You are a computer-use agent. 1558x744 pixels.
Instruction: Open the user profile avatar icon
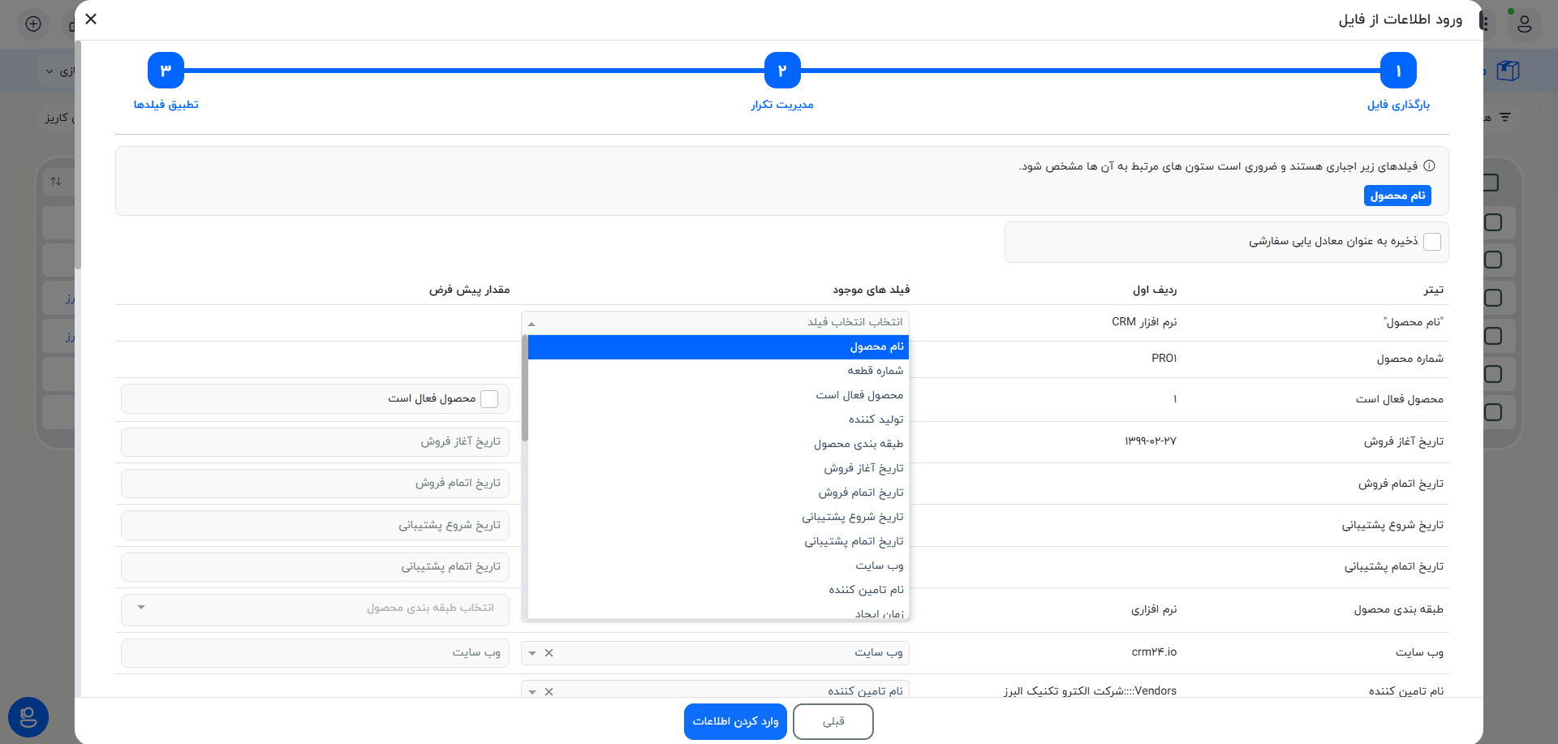point(1524,24)
